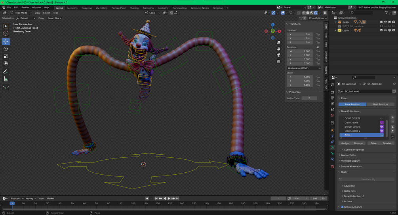Toggle visibility of Clean Jackie bone collection
This screenshot has height=215, width=398.
tap(381, 123)
